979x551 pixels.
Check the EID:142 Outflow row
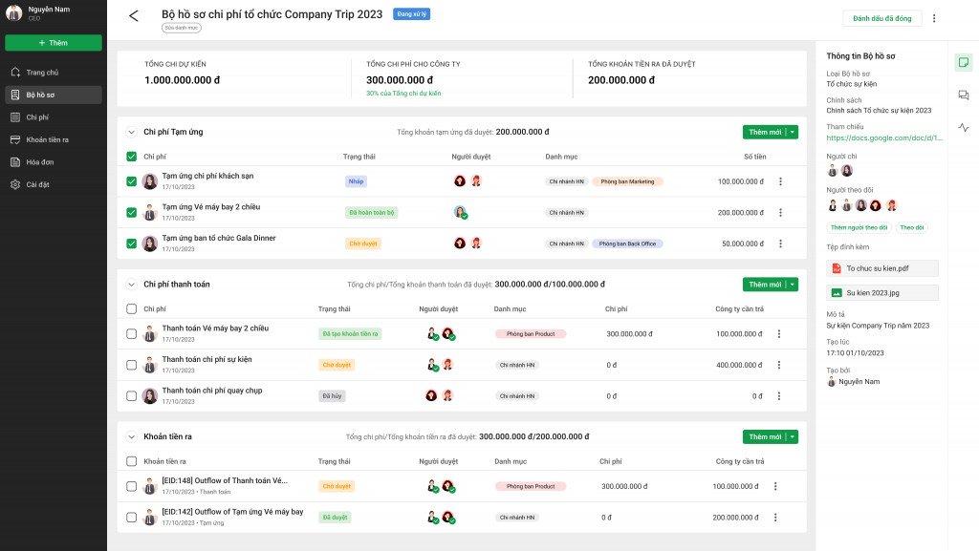tap(131, 518)
